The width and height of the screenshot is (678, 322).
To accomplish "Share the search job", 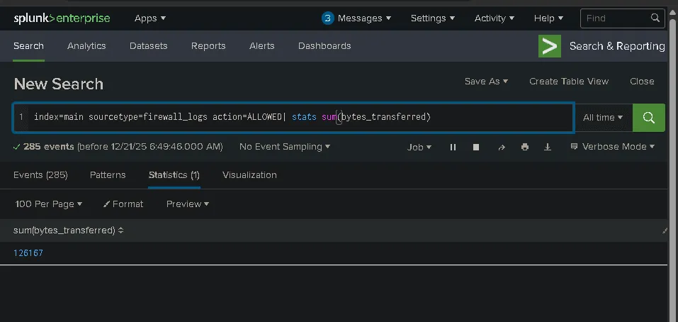I will [502, 147].
